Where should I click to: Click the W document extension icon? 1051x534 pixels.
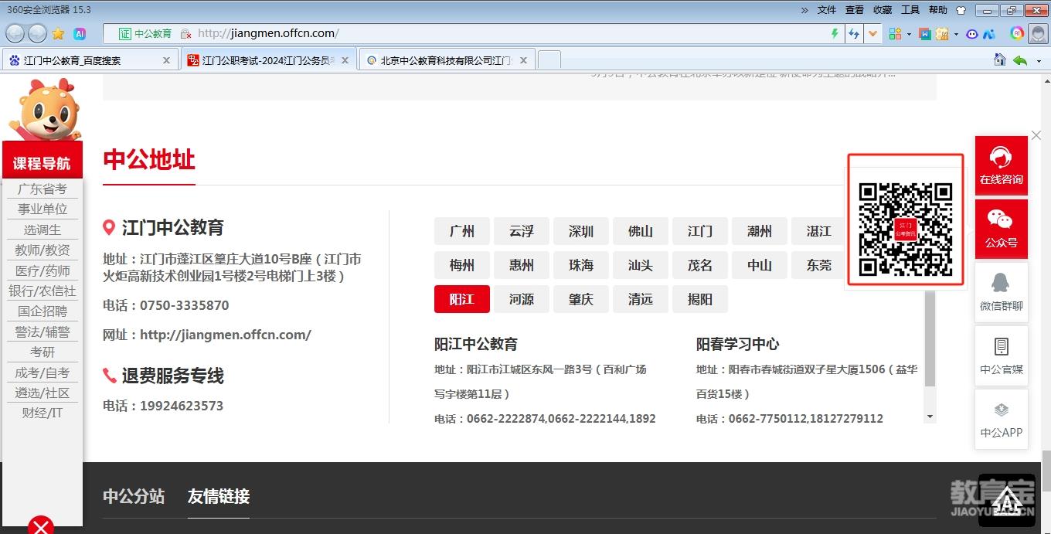pos(924,34)
